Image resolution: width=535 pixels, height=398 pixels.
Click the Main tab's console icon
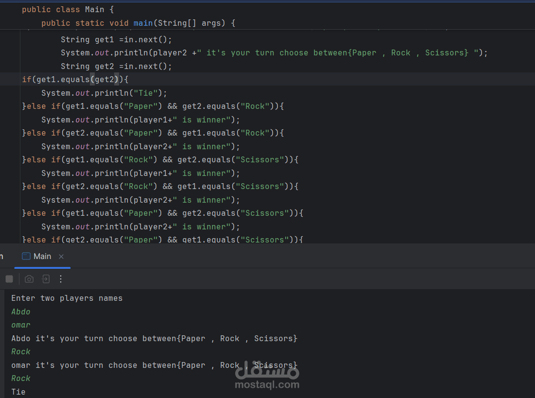(26, 257)
